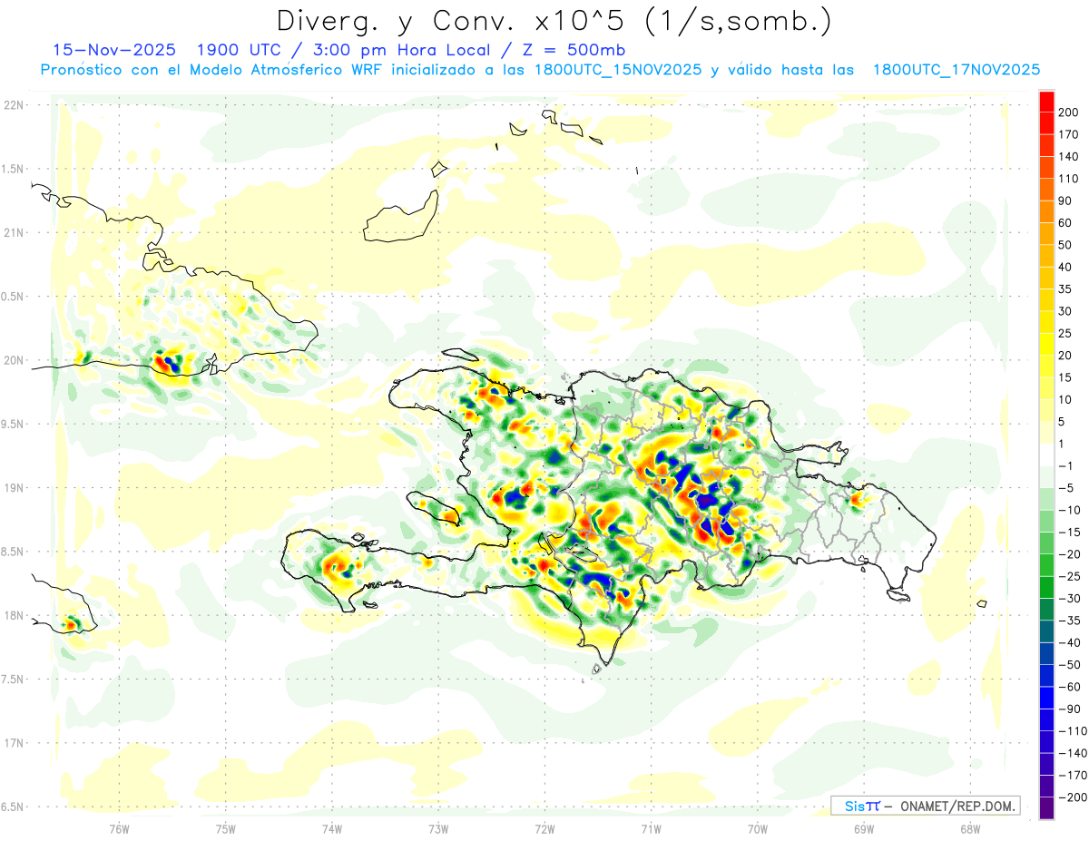This screenshot has width=1089, height=841.
Task: Click the purple bottom segment of the color bar
Action: (1047, 808)
